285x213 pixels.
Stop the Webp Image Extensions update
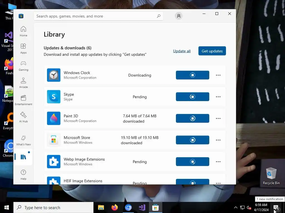coord(193,162)
